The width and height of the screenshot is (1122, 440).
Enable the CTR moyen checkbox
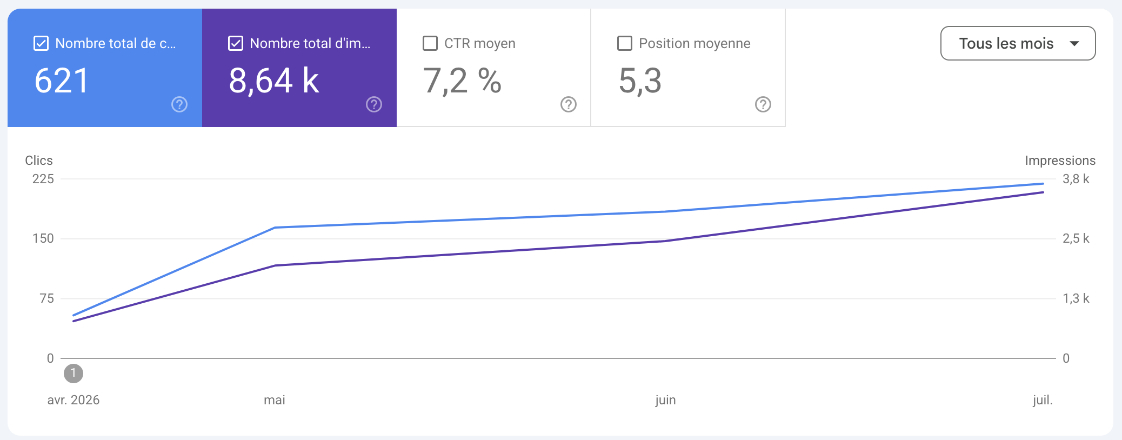[x=430, y=43]
